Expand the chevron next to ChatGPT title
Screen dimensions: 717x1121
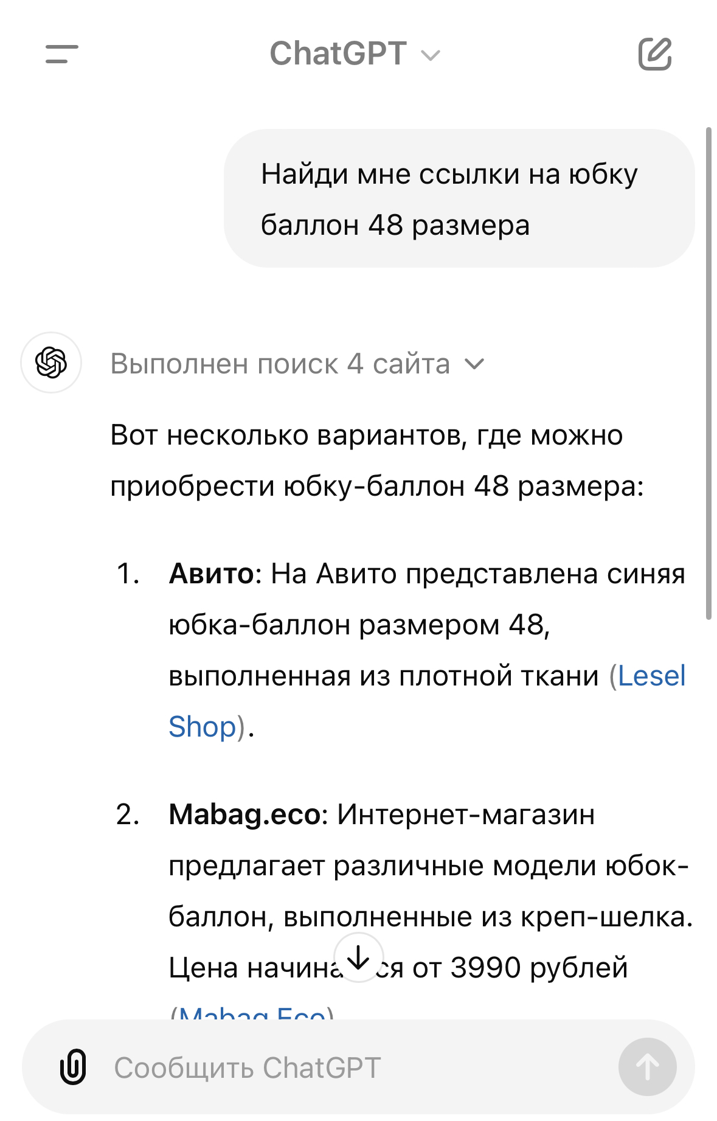tap(431, 55)
